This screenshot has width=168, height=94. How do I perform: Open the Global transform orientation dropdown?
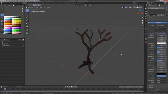pos(77,5)
